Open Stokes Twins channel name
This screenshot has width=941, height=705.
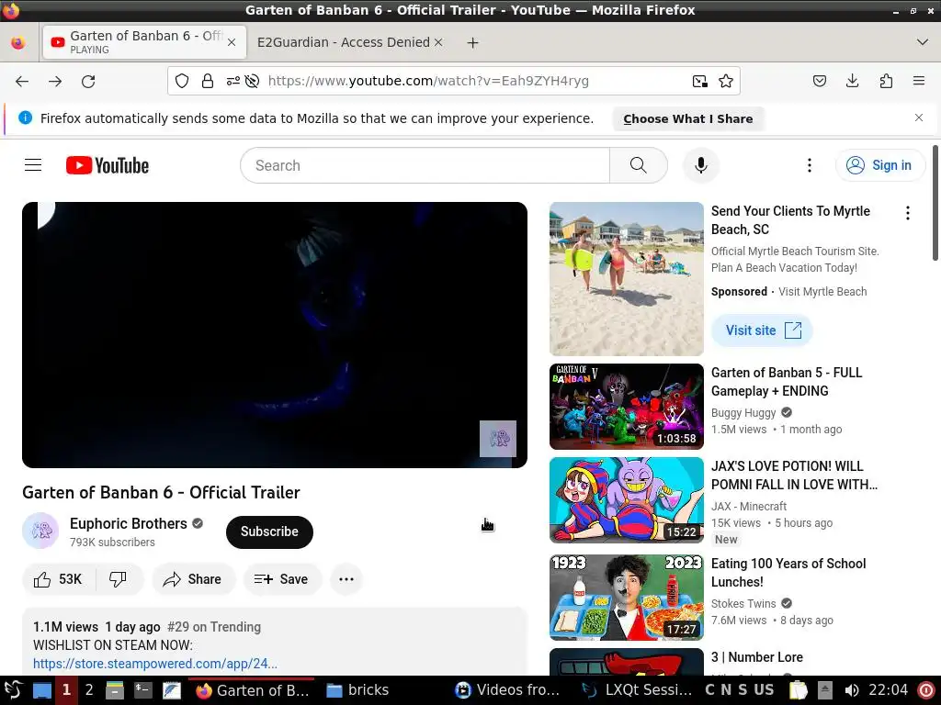click(x=743, y=604)
